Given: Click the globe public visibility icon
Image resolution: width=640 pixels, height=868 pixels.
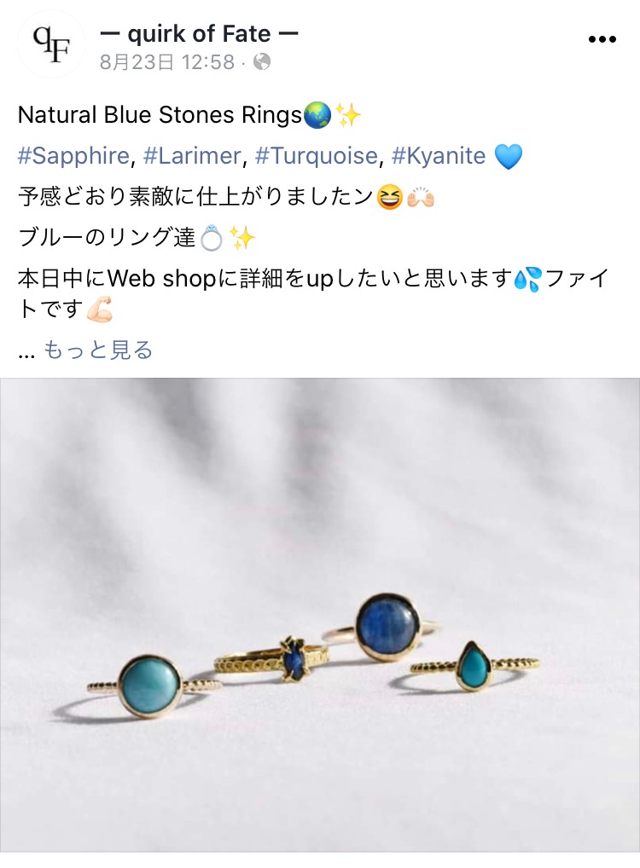Looking at the screenshot, I should point(261,62).
